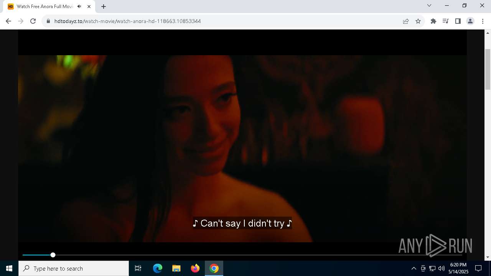Show hidden system tray icons
Image resolution: width=491 pixels, height=276 pixels.
click(x=414, y=268)
